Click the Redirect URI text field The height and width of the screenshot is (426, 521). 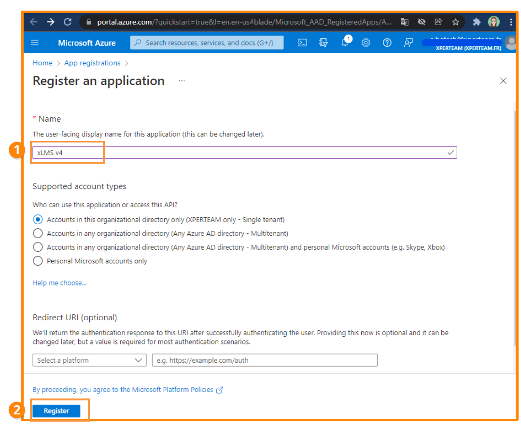(x=264, y=360)
